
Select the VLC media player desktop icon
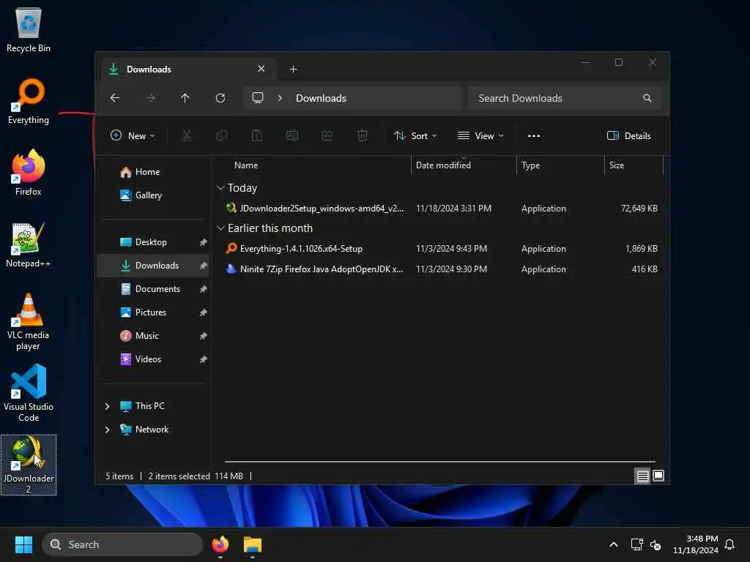pos(29,321)
